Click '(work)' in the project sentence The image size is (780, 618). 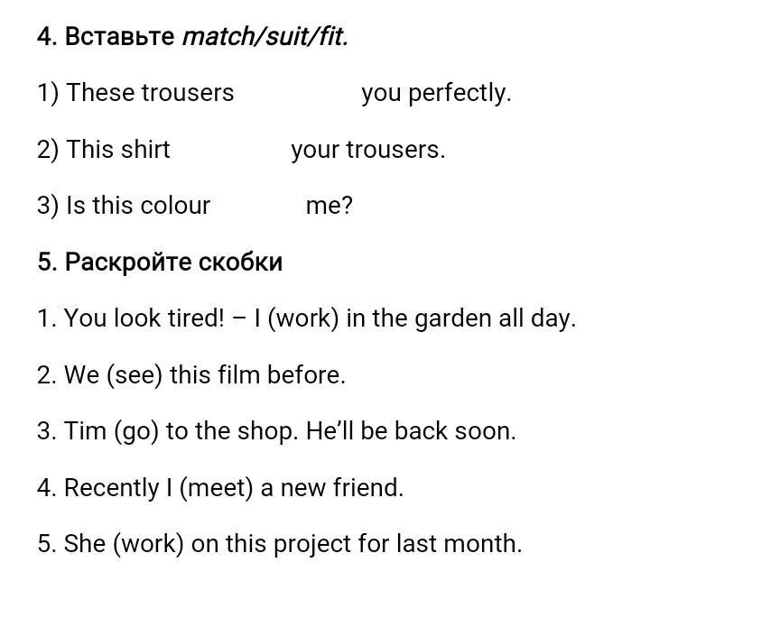(x=148, y=544)
